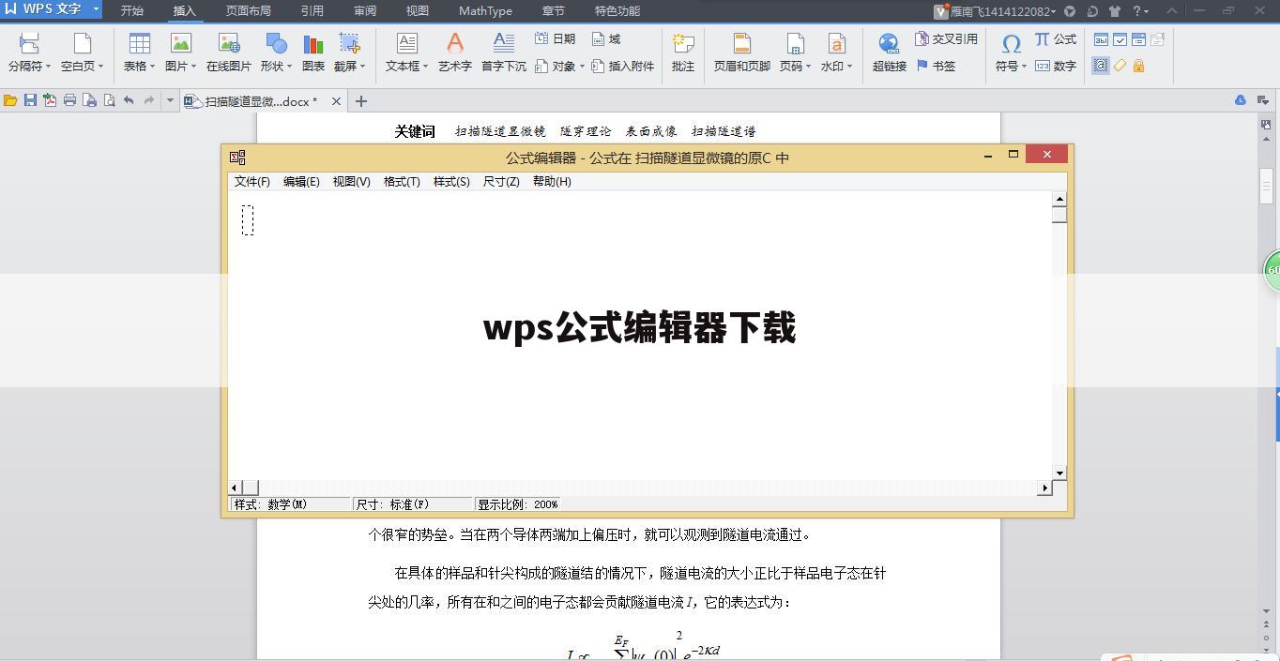Insert 日期 date
This screenshot has width=1280, height=661.
click(555, 38)
